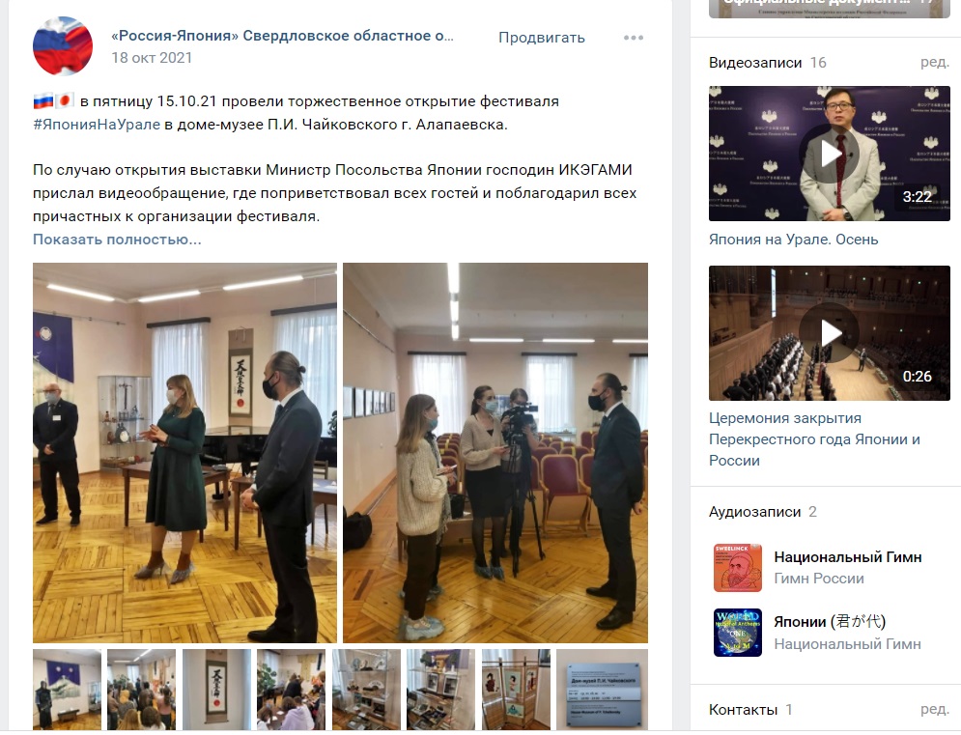Click the 'Продвигать' promote button

(x=541, y=38)
